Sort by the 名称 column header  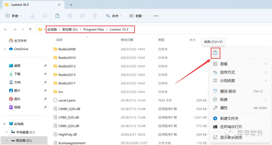(x=59, y=40)
